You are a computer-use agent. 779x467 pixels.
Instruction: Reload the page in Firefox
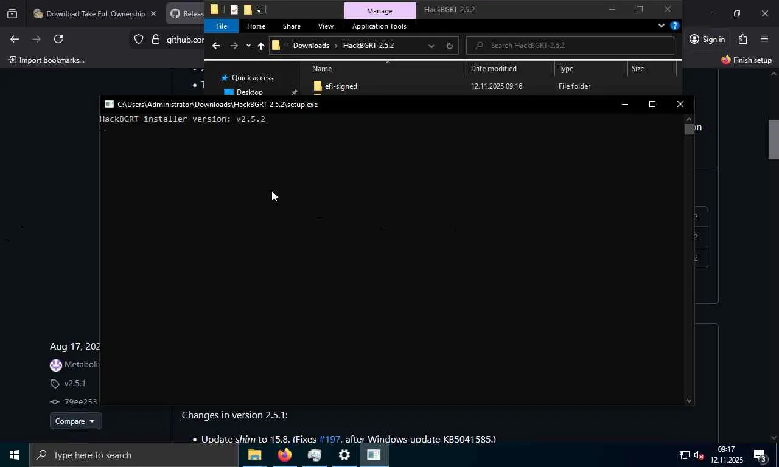point(58,39)
